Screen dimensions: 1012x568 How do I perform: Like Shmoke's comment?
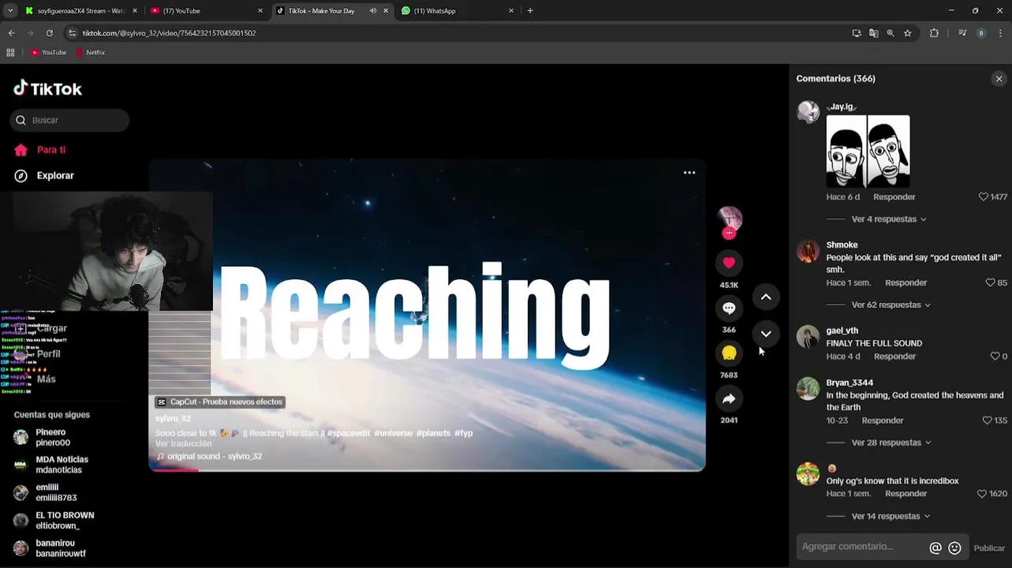pyautogui.click(x=990, y=282)
